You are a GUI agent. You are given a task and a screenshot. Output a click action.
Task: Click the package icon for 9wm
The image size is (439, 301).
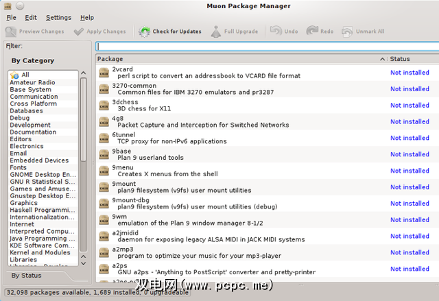coord(104,220)
